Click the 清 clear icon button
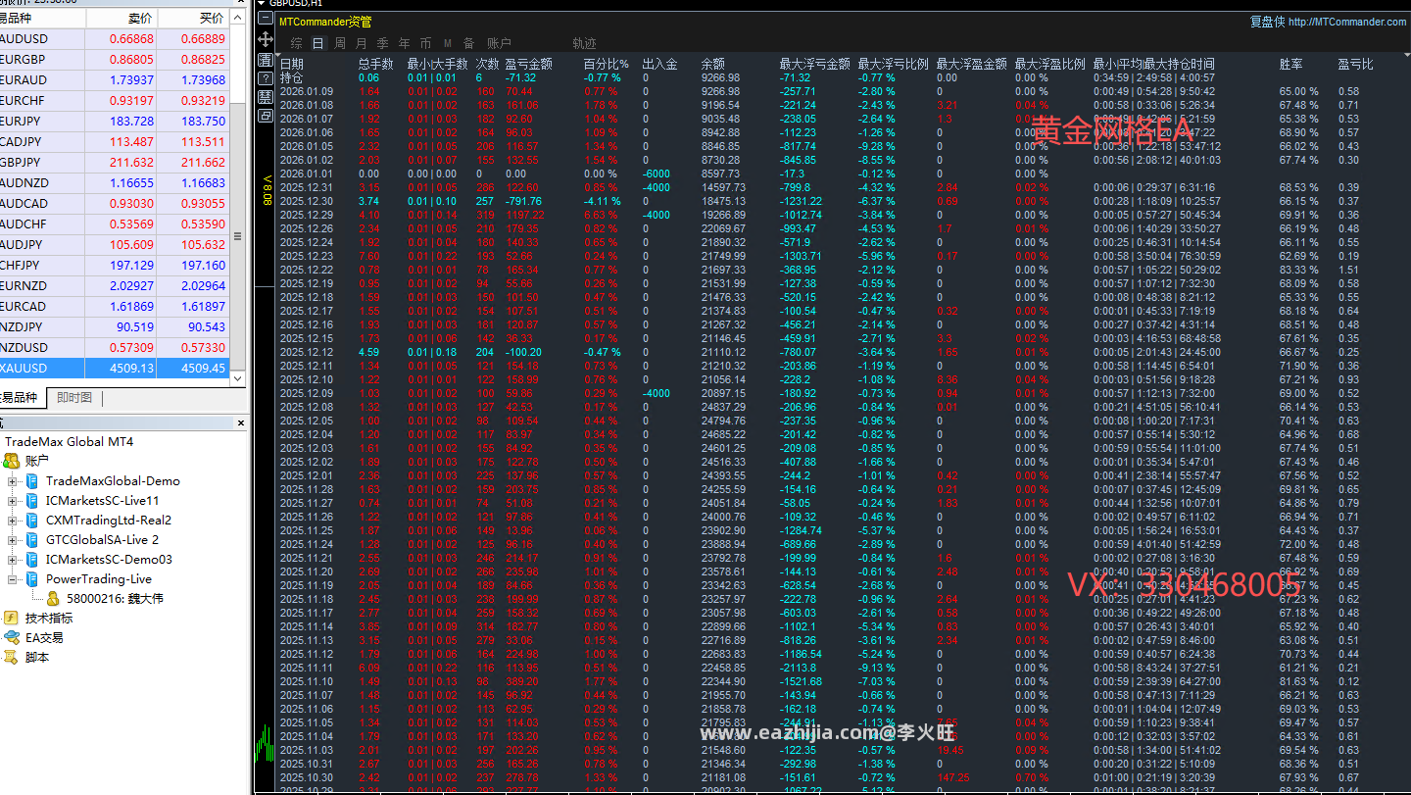This screenshot has height=795, width=1411. (x=265, y=59)
